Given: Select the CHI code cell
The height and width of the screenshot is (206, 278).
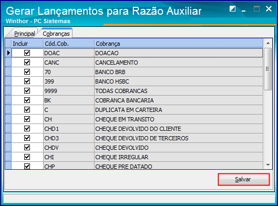Looking at the screenshot, I should pos(69,157).
